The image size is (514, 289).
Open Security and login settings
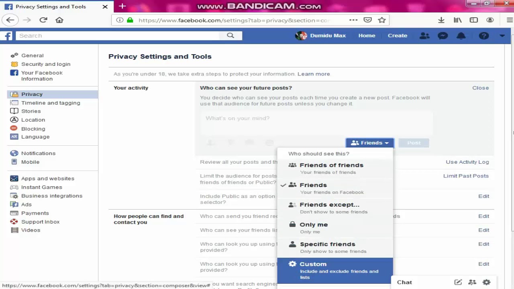tap(46, 64)
